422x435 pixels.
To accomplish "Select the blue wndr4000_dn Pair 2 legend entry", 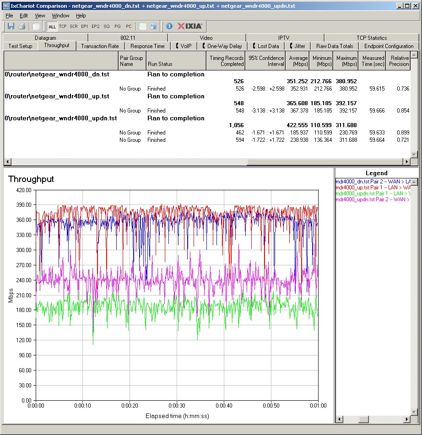I will 373,182.
